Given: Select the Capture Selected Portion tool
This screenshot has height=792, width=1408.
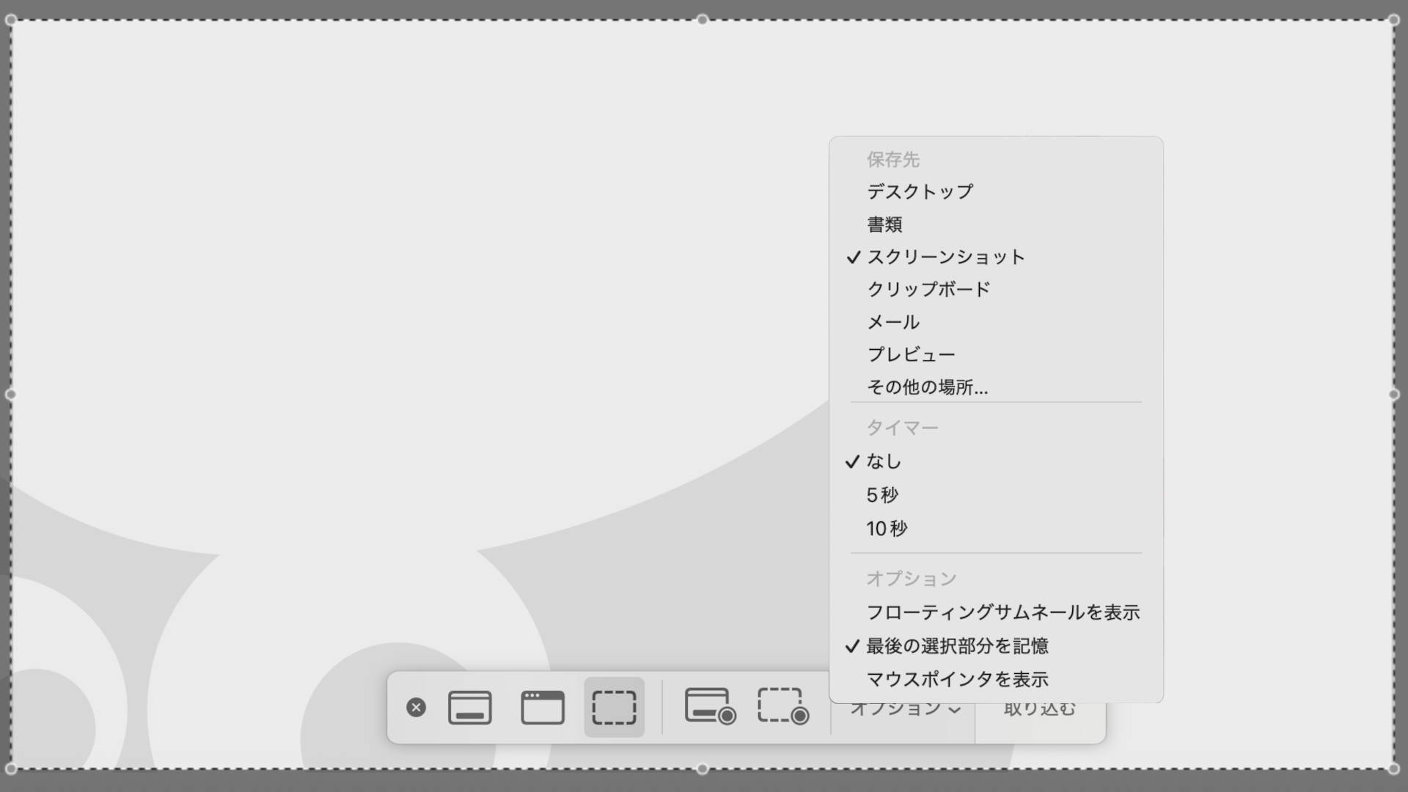Looking at the screenshot, I should [615, 707].
